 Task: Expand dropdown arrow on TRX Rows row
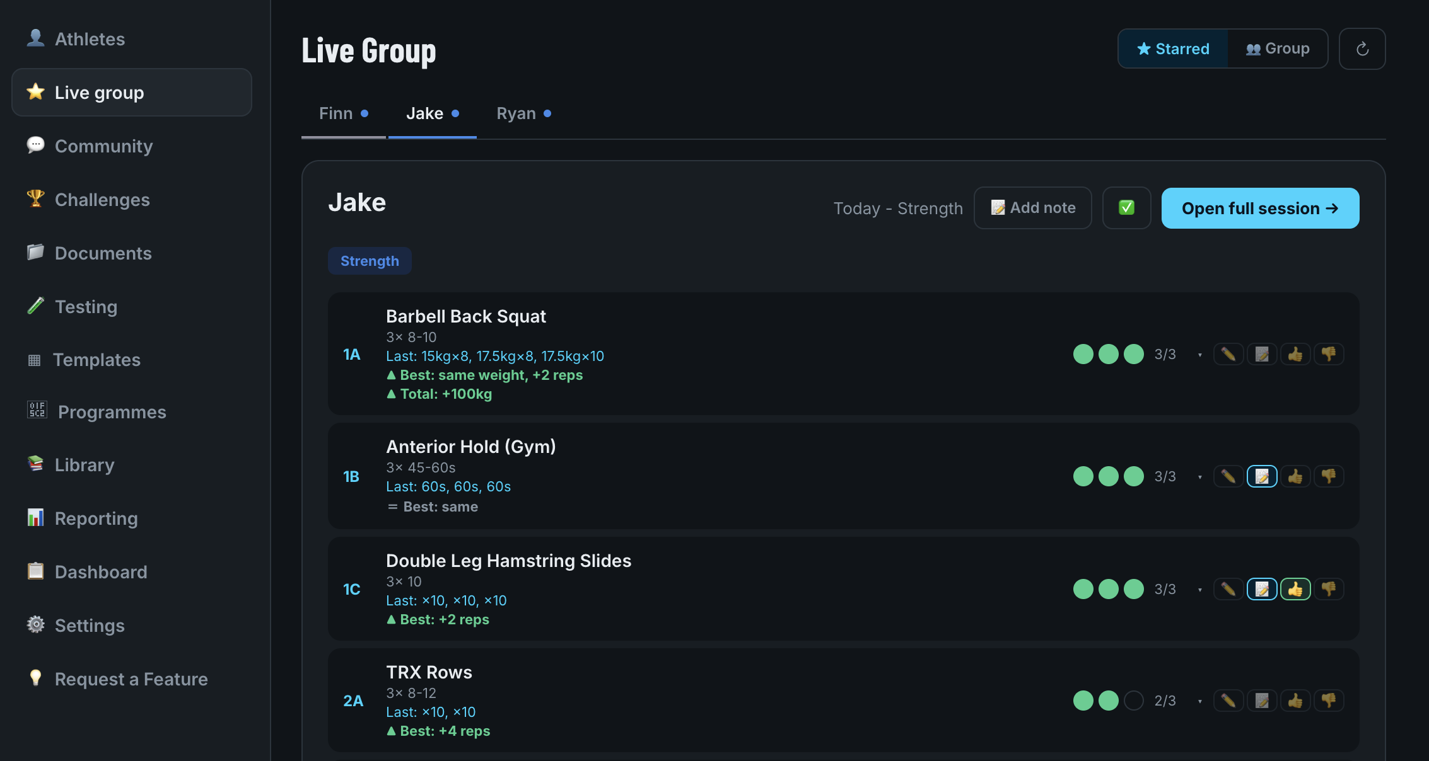[x=1199, y=702]
